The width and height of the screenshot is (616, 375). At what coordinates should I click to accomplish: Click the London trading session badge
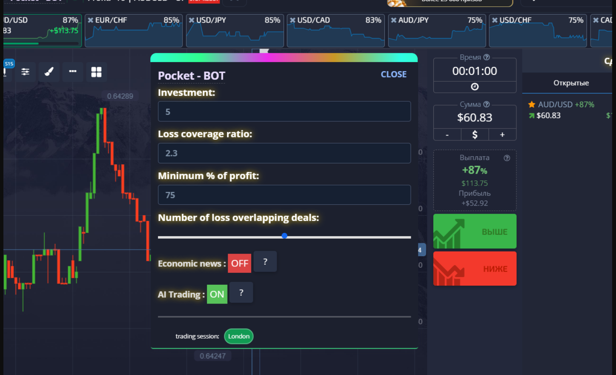pyautogui.click(x=239, y=336)
